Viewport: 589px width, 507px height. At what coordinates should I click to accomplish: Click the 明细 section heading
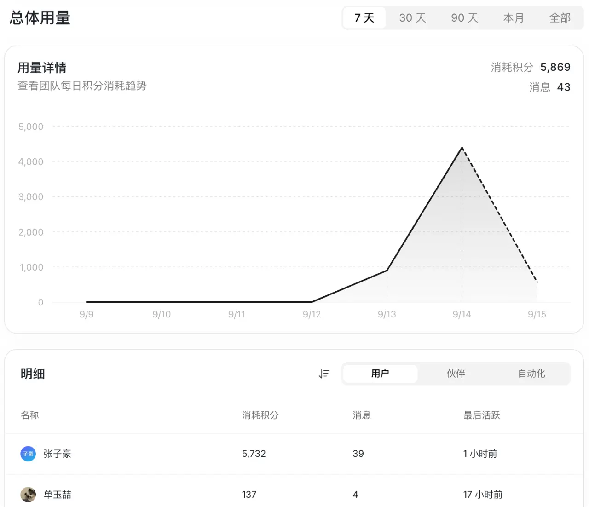pos(33,374)
